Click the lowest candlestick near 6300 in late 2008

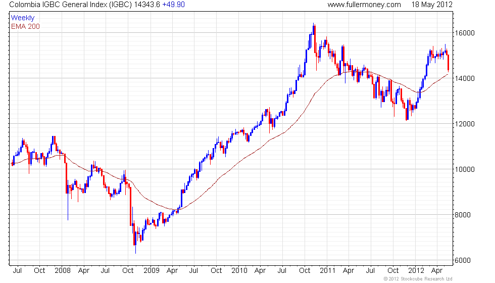click(135, 243)
